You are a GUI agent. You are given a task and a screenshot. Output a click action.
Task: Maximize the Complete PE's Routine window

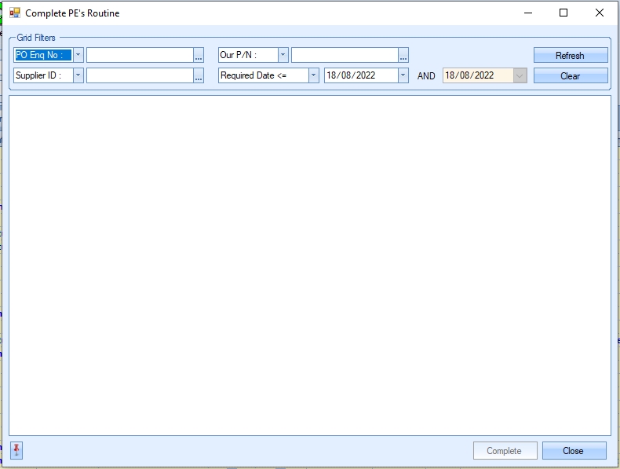[x=563, y=13]
